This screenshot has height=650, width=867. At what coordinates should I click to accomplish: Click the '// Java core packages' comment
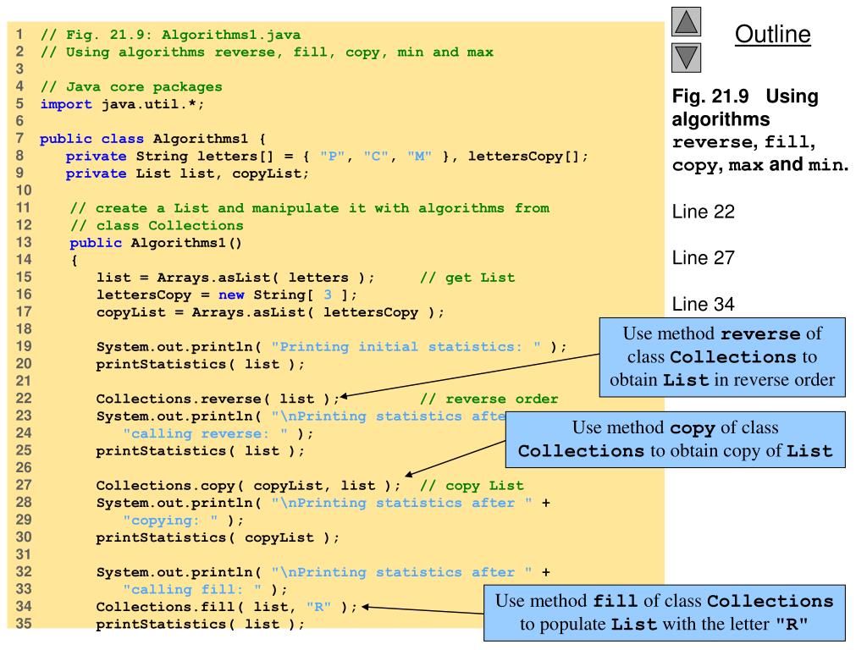(x=131, y=87)
